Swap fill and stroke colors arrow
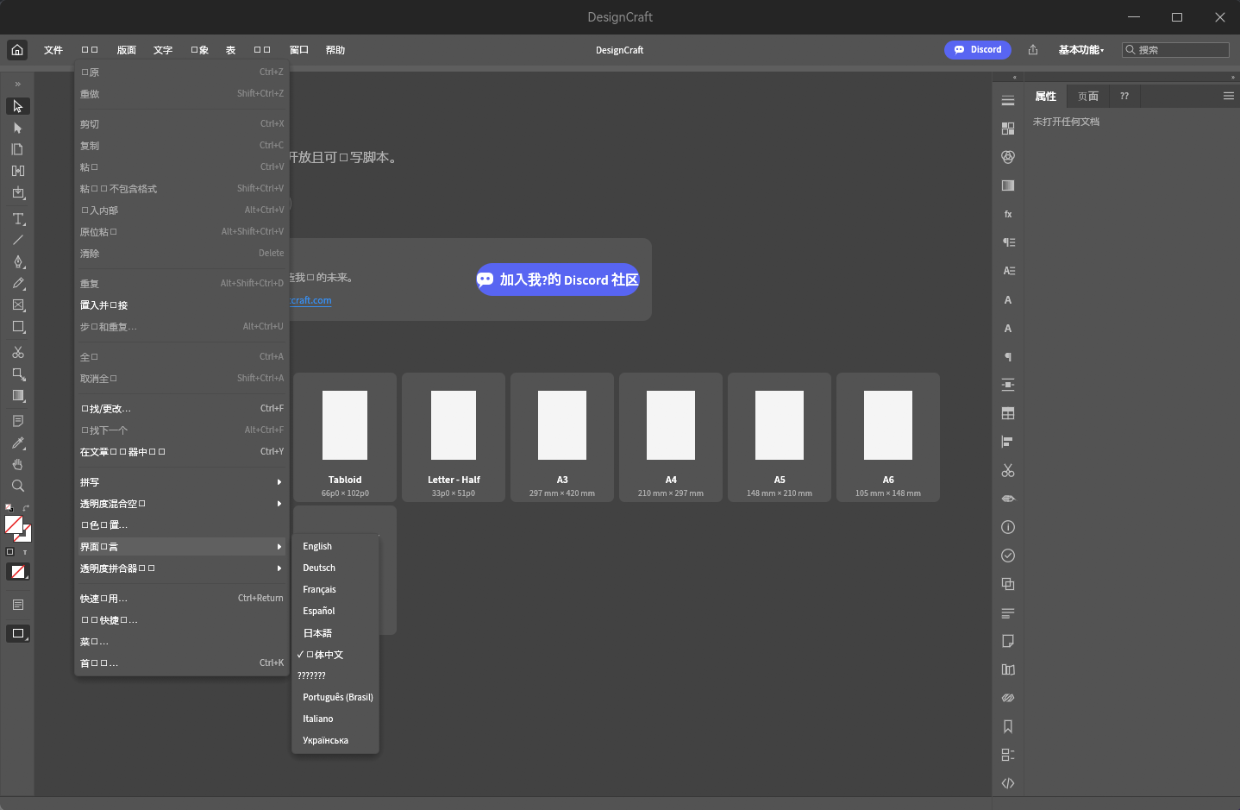Screen dimensions: 1240x810 tap(26, 507)
